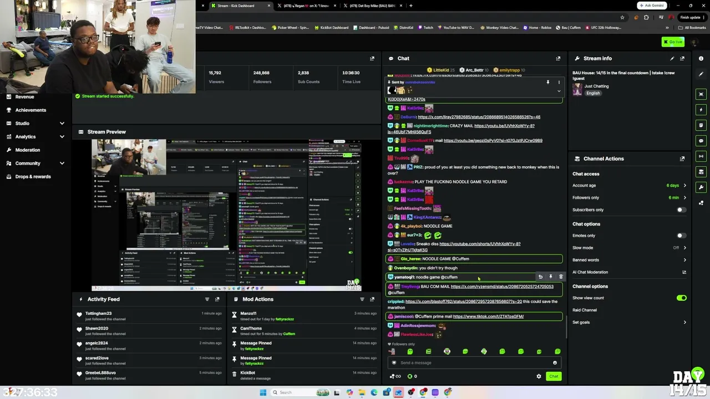Switch to the Dat Boy Mike (BAU) browser tab
The height and width of the screenshot is (399, 710).
(x=372, y=6)
